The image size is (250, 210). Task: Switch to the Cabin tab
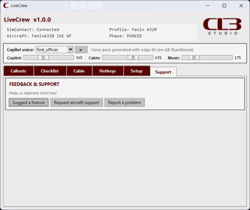79,71
